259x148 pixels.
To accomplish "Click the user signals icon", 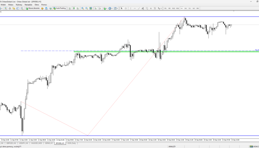I will click(x=46, y=8).
